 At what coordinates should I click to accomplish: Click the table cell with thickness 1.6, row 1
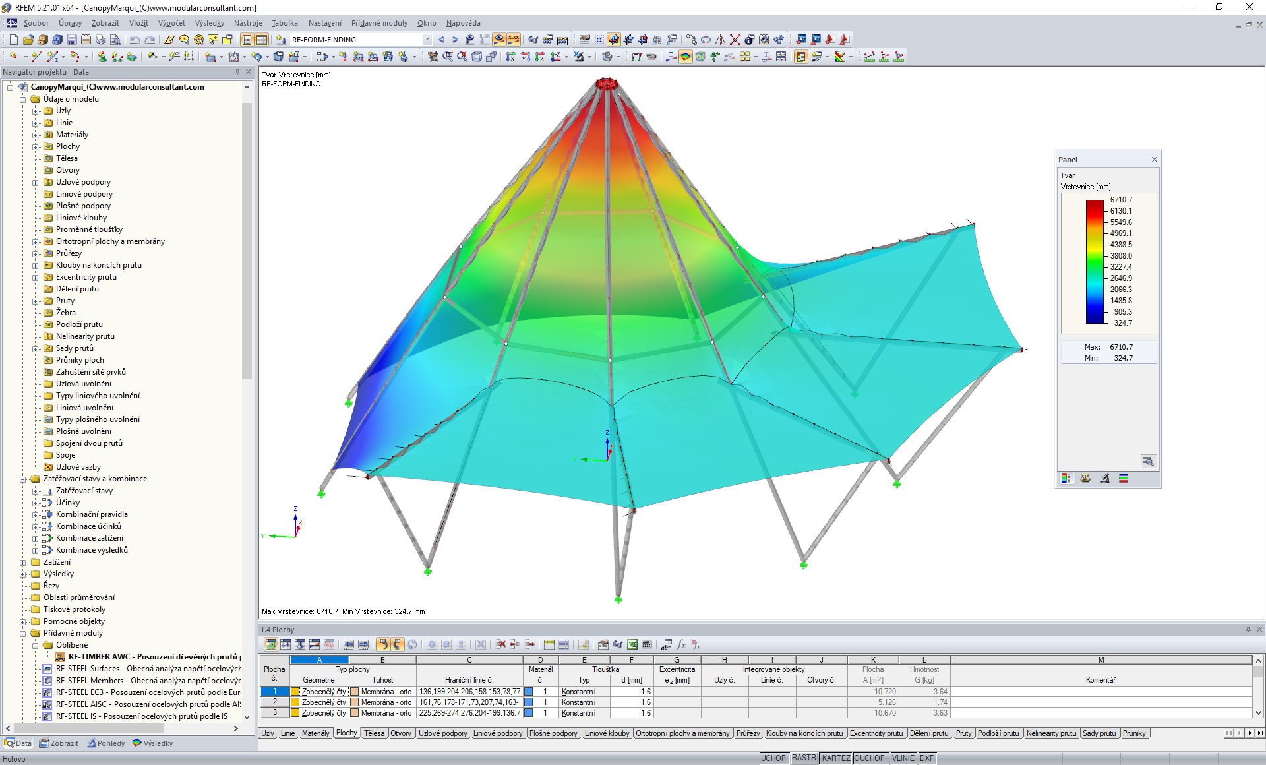631,692
